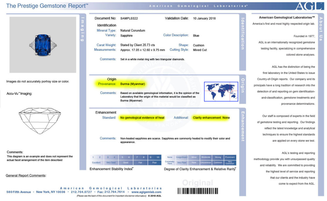Viewport: 327px width, 201px height.
Task: Select the Accu-Vu facet outline diagram
Action: click(40, 121)
